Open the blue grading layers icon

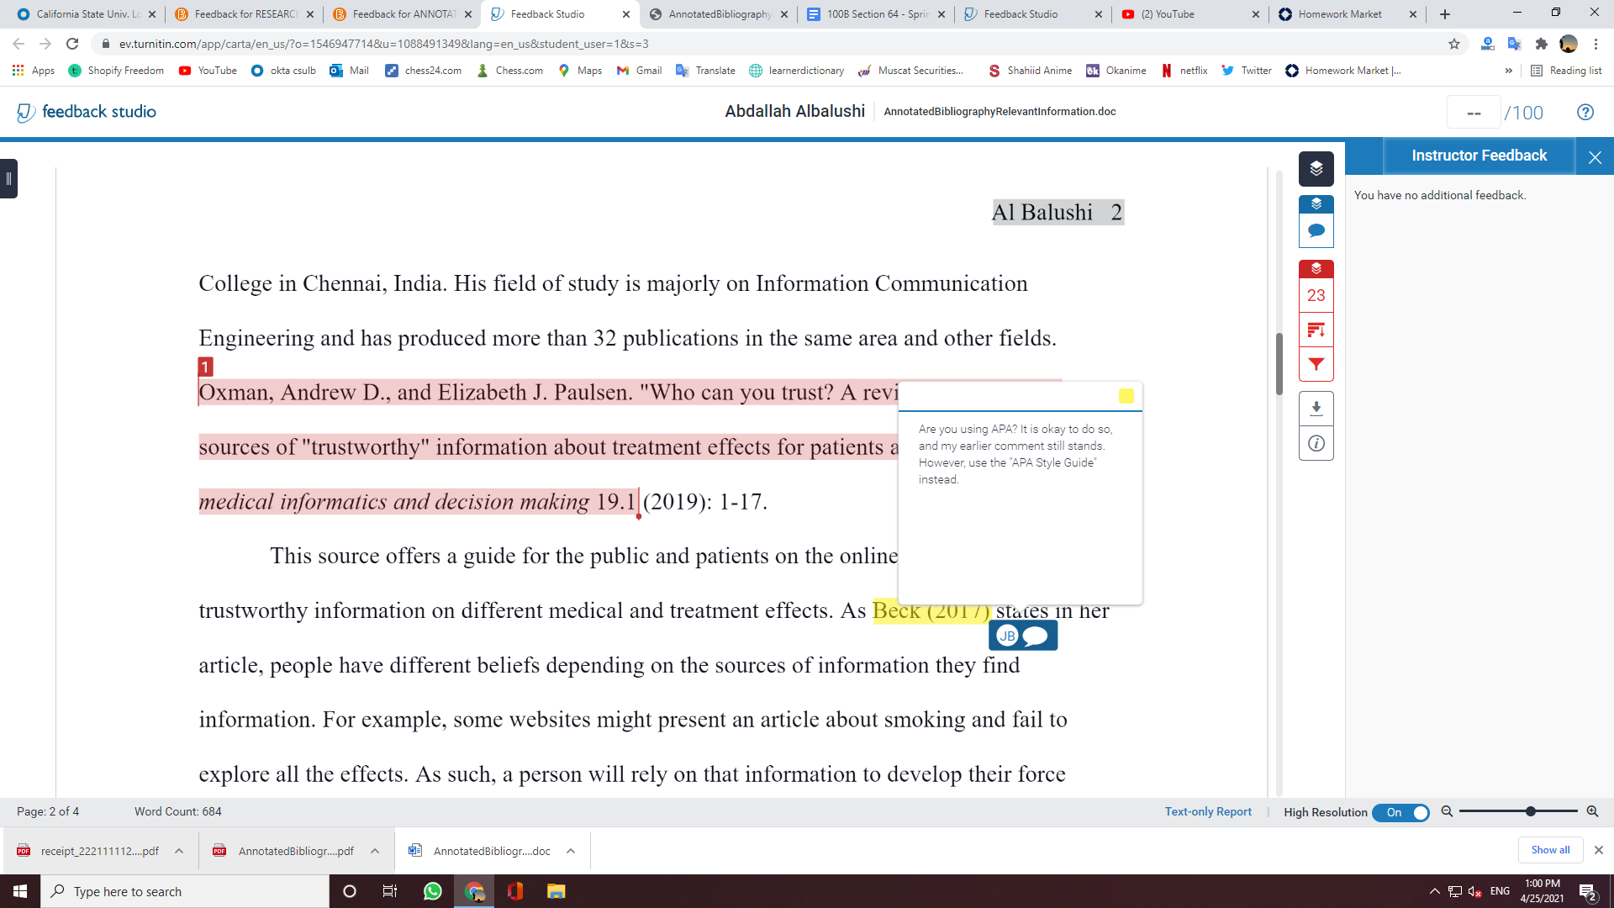tap(1316, 204)
